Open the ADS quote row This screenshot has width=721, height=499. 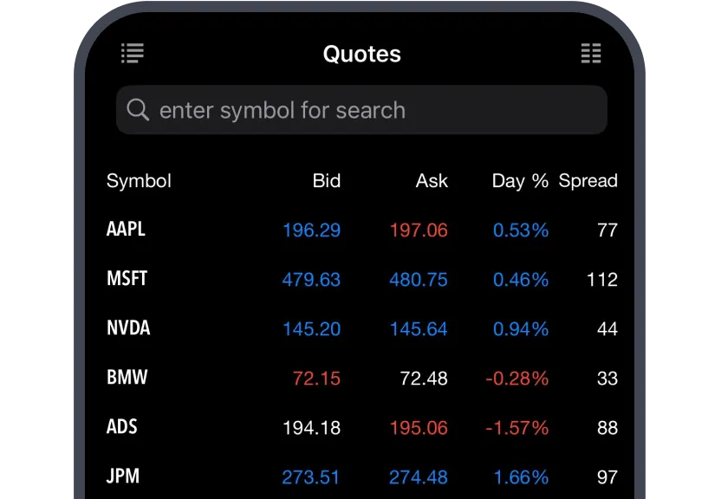(x=122, y=427)
